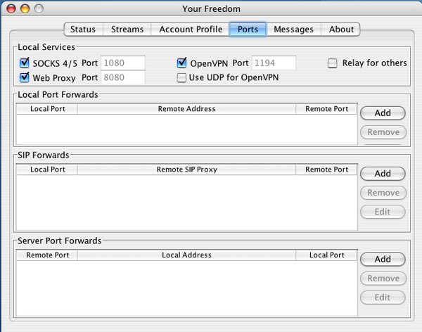The width and height of the screenshot is (422, 332).
Task: Add a Server Port Forward
Action: click(383, 259)
